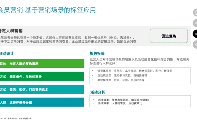Click the 促进复购 dotted box
Screen dimensions: 197x124
click(169, 36)
